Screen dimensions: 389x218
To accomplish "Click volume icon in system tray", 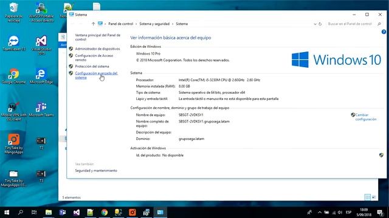I will point(340,213).
